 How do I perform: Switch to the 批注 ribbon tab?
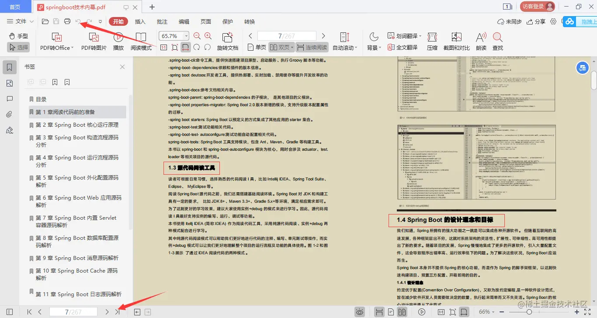pos(162,21)
